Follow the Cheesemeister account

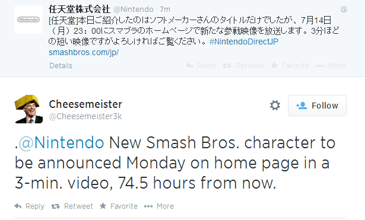[x=317, y=106]
